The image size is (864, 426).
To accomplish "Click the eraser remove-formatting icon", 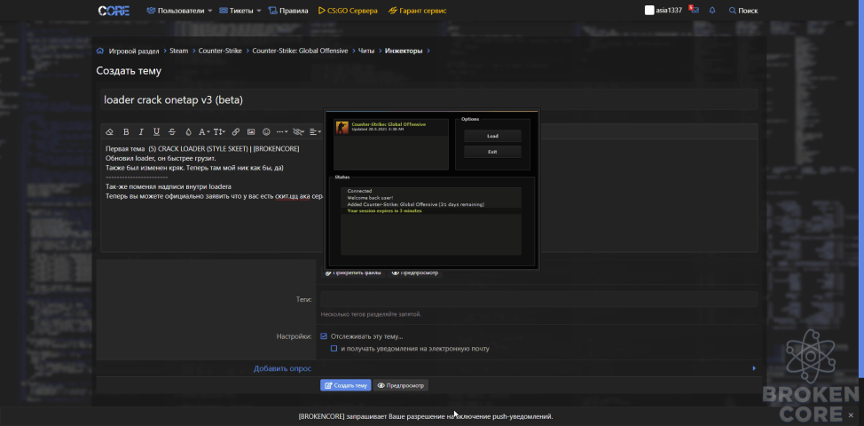I will pyautogui.click(x=110, y=131).
